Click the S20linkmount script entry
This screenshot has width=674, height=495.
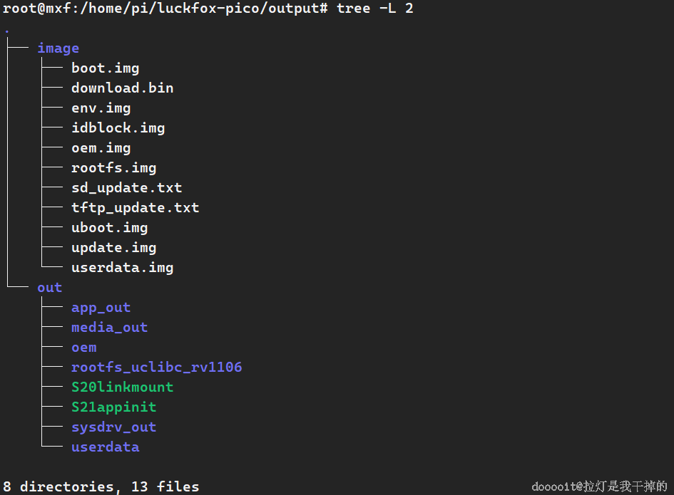click(x=122, y=387)
